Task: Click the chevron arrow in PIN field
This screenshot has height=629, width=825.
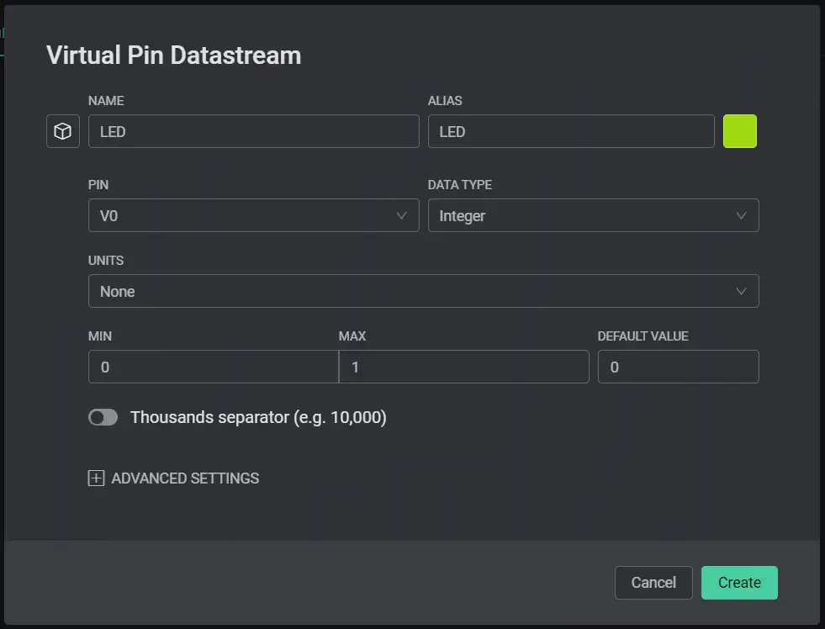Action: (x=402, y=215)
